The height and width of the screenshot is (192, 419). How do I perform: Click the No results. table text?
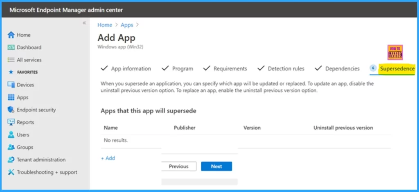click(116, 140)
